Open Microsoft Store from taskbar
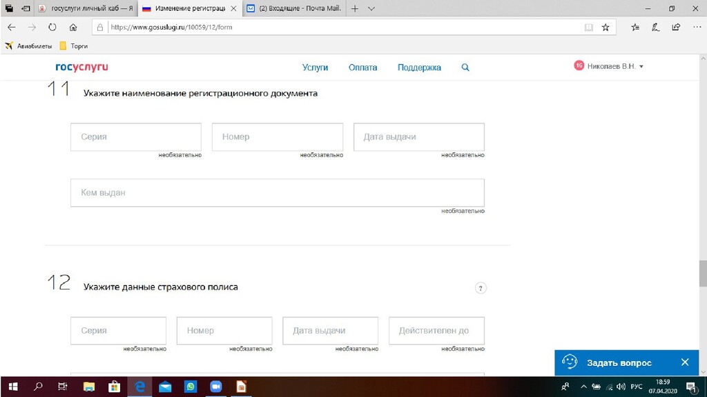This screenshot has width=707, height=397. (114, 387)
